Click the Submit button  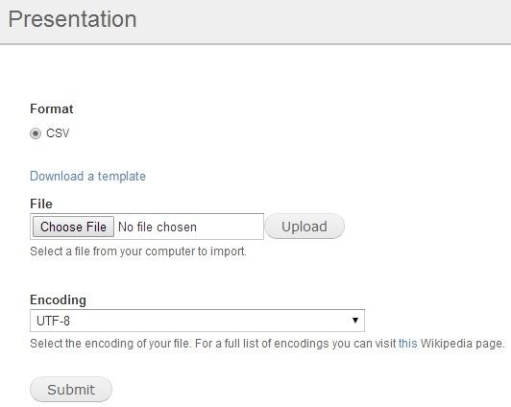[71, 390]
